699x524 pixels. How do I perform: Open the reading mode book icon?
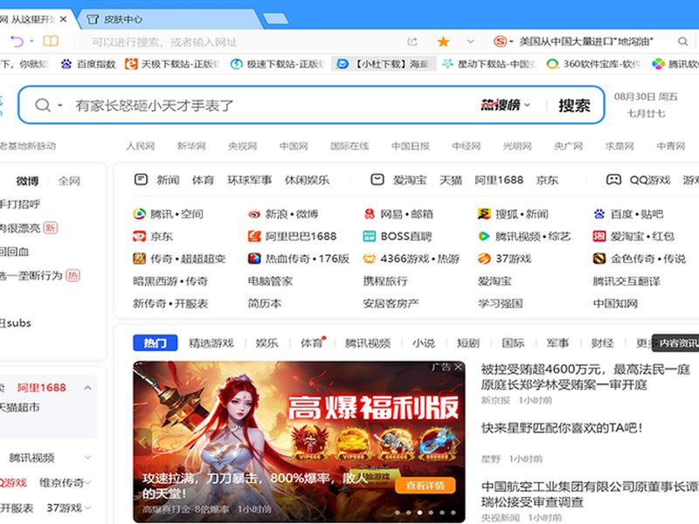pyautogui.click(x=51, y=41)
